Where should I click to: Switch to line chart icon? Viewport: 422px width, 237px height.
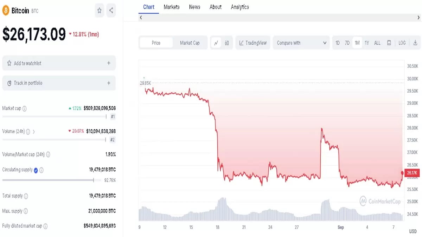[216, 43]
